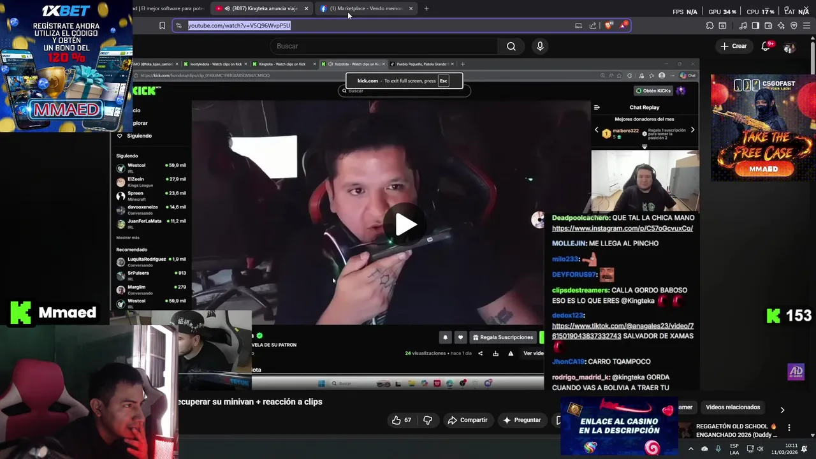
Task: Switch to El mejor software para pote tab
Action: (x=169, y=8)
